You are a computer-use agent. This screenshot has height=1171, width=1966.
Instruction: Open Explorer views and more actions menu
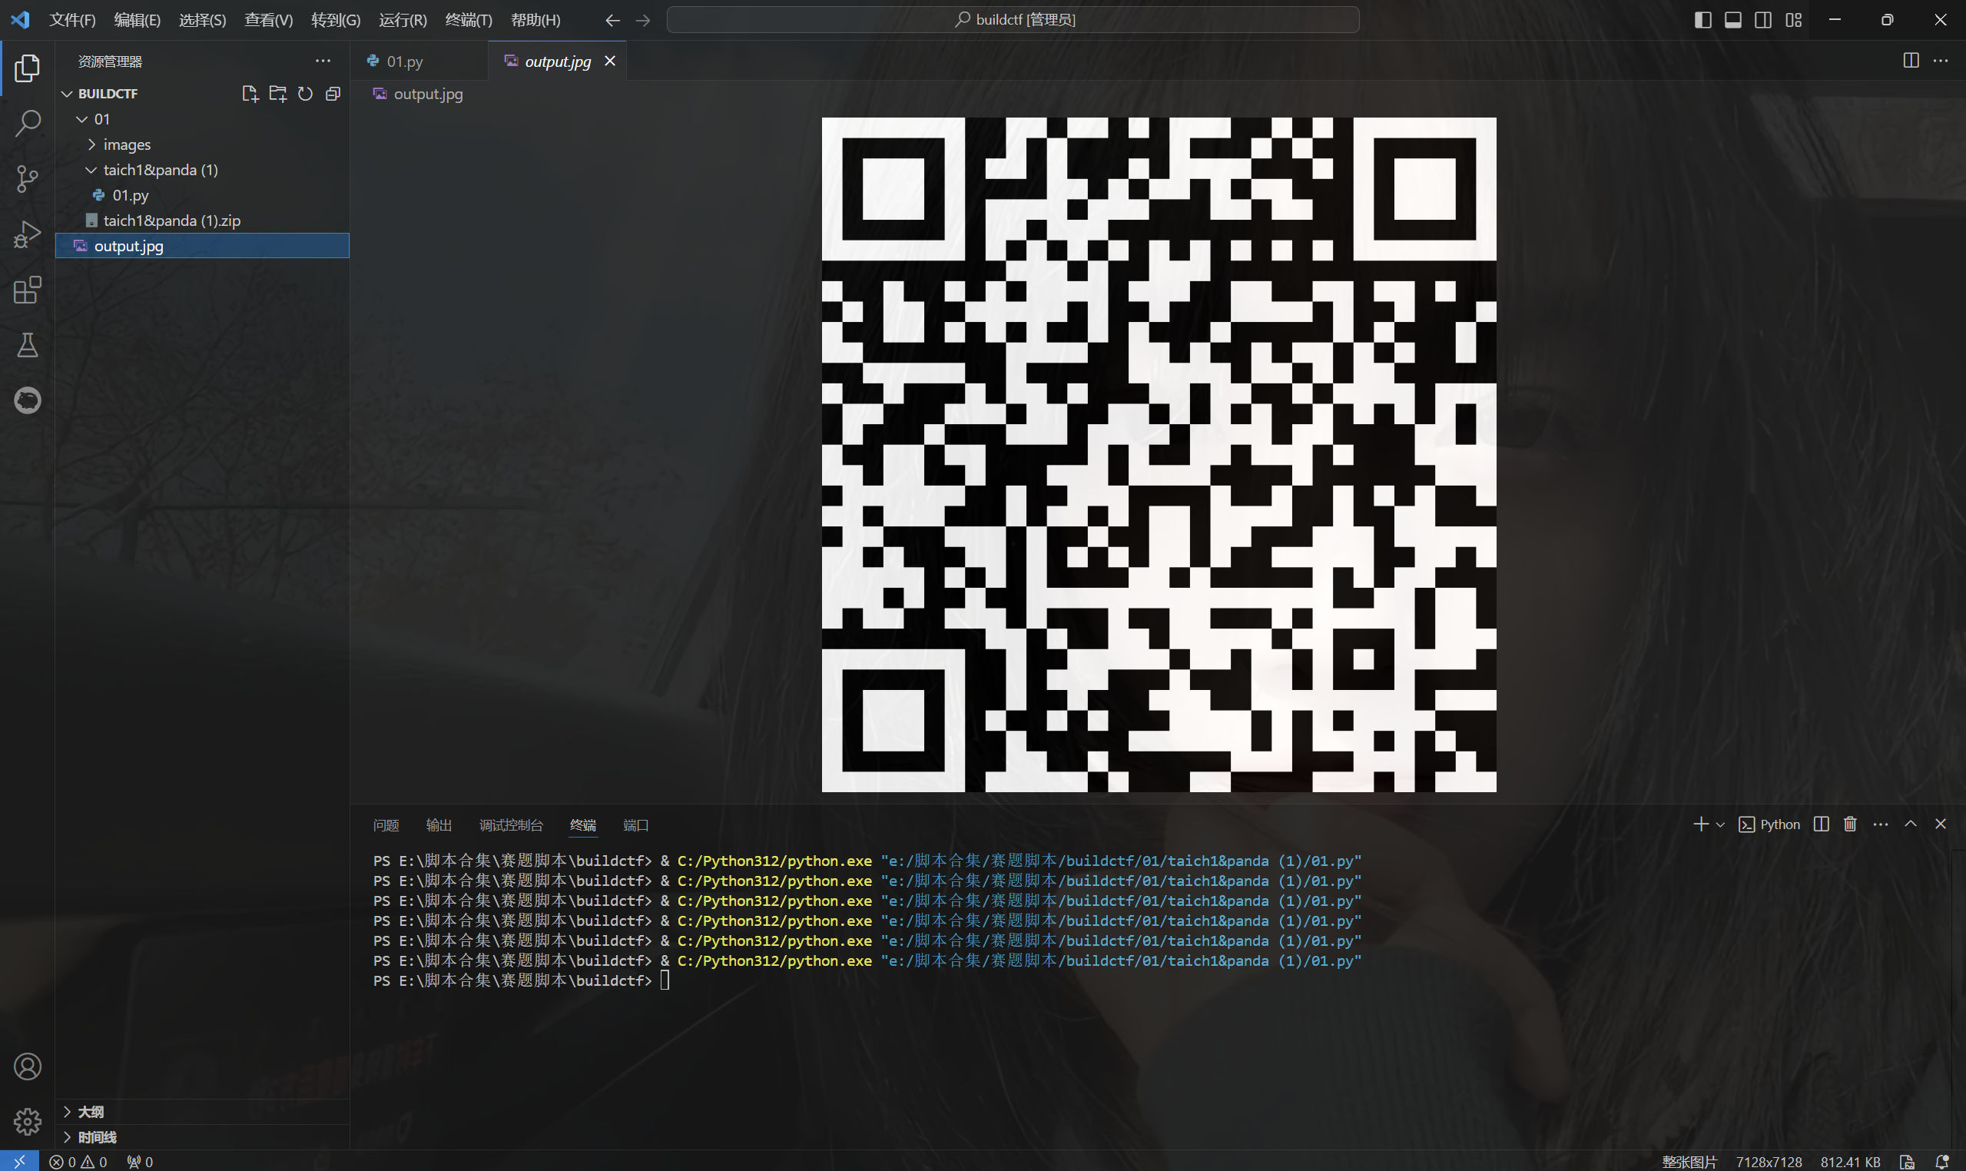[x=323, y=61]
